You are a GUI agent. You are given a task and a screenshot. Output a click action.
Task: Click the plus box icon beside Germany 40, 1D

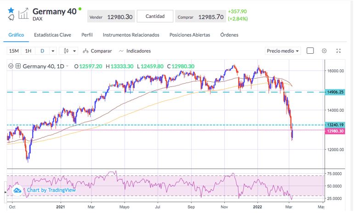[18, 66]
